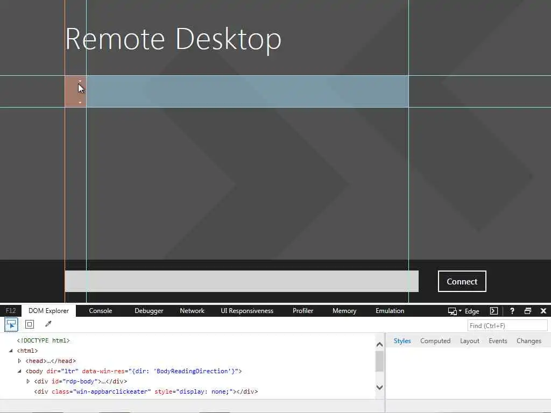This screenshot has width=551, height=413.
Task: Click the DOM tree scrollbar thumb
Action: (x=379, y=361)
